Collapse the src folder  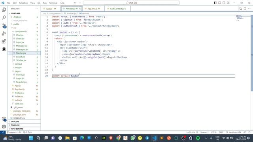(x=24, y=28)
